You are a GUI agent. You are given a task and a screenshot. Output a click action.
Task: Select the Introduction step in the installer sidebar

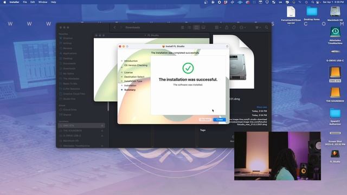click(x=131, y=61)
